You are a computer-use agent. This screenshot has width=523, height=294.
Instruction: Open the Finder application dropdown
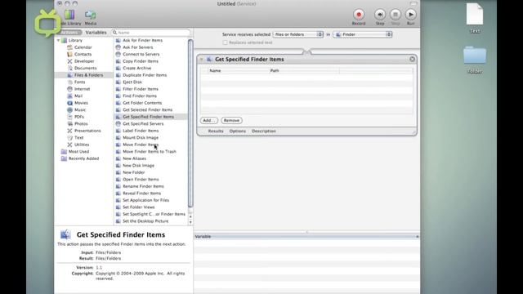tap(363, 34)
